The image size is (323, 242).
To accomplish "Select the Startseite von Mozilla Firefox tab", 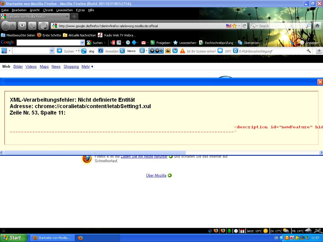I will [35, 17].
